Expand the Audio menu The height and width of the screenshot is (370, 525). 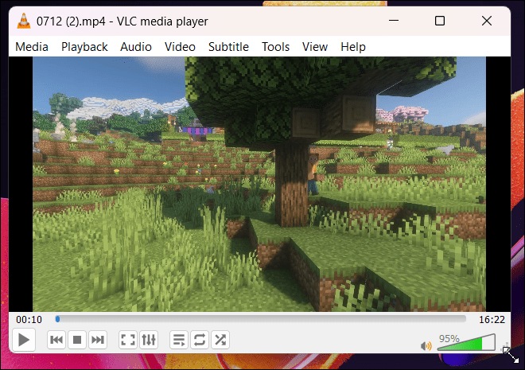click(136, 47)
